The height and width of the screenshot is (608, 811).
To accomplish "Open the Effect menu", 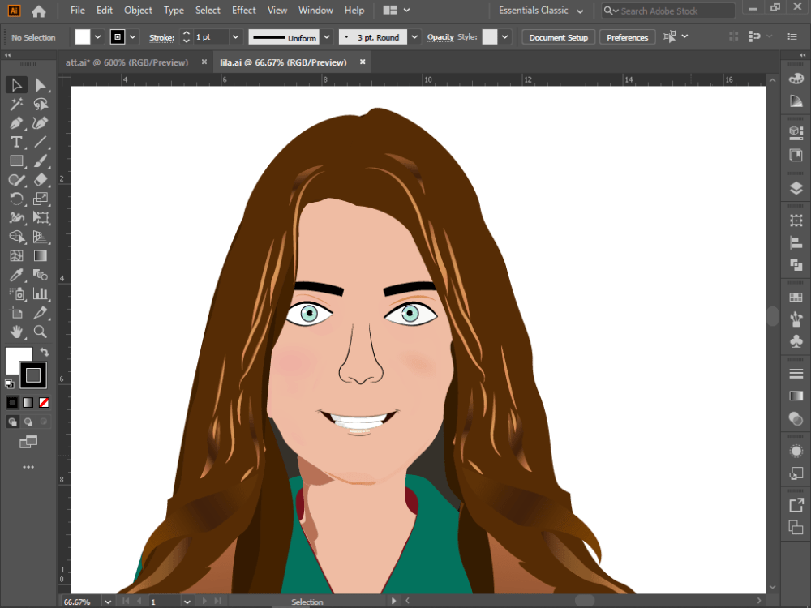I will tap(243, 11).
